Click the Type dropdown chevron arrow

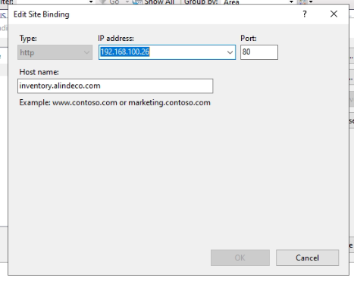(x=86, y=52)
